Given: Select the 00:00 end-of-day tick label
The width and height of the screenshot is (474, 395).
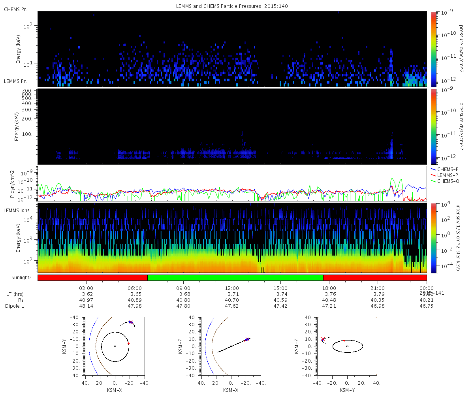Looking at the screenshot, I should [427, 288].
